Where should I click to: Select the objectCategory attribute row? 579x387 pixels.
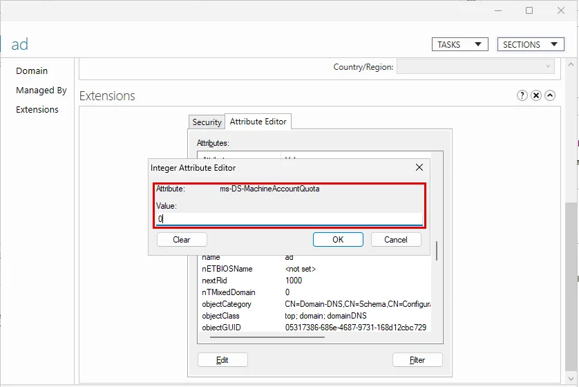pos(316,304)
